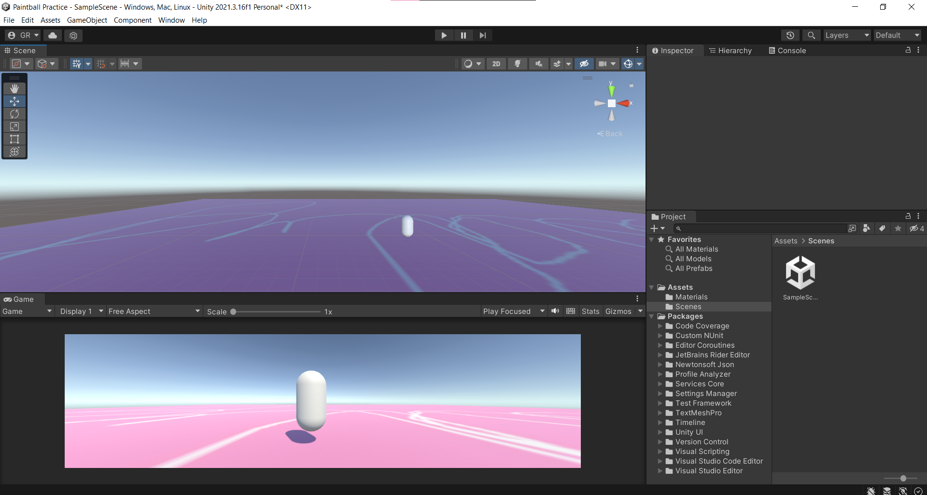Open the Free Aspect dropdown
Image resolution: width=927 pixels, height=495 pixels.
pyautogui.click(x=154, y=311)
